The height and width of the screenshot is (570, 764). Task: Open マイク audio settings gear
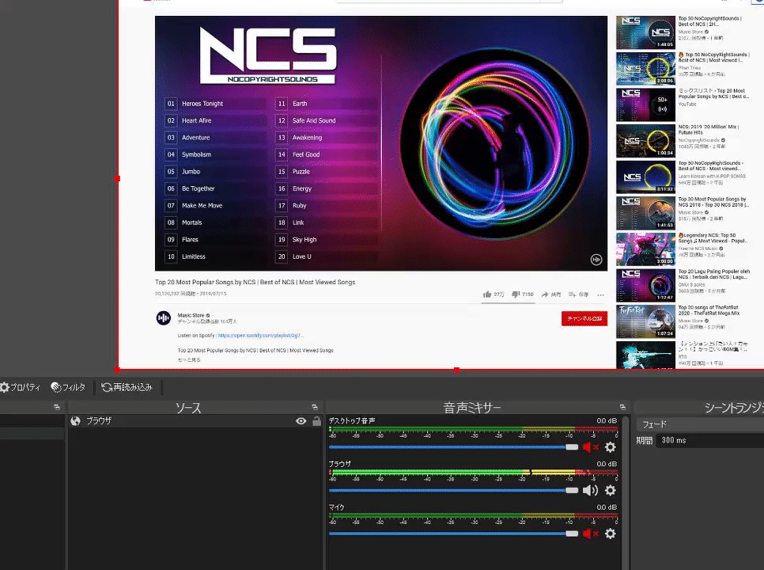[x=610, y=534]
